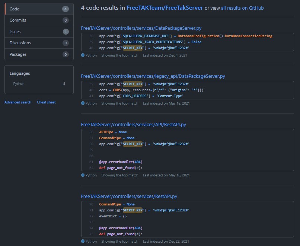Open the Advanced search link
Screen dimensions: 300x246
pyautogui.click(x=18, y=102)
